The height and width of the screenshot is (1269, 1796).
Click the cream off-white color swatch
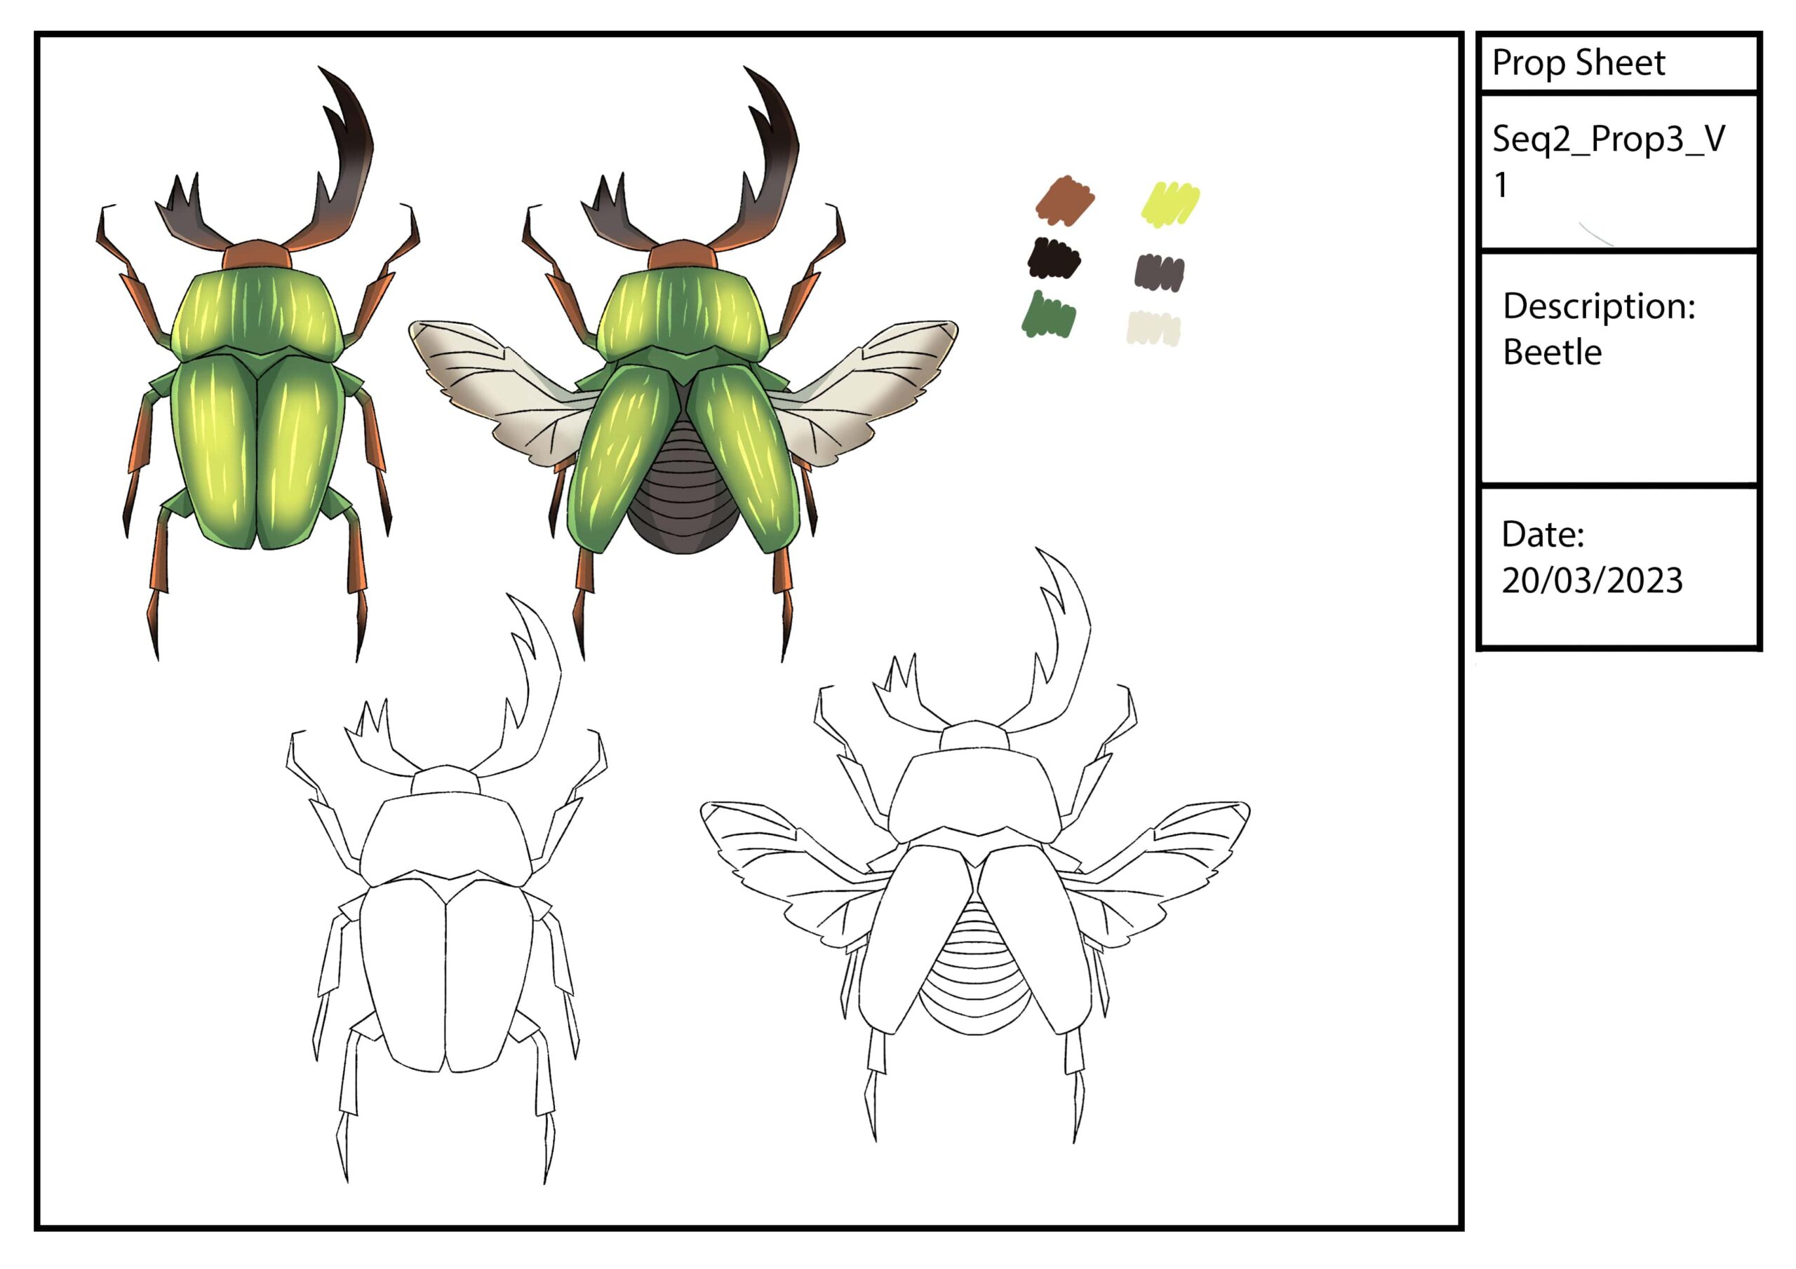pyautogui.click(x=1153, y=327)
